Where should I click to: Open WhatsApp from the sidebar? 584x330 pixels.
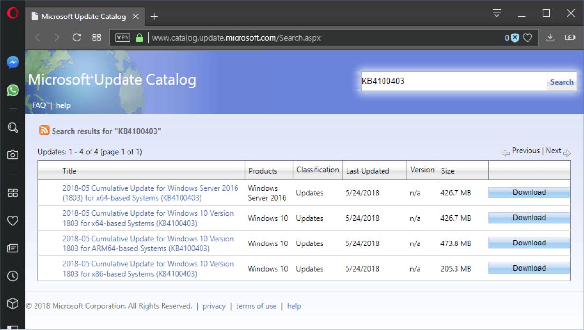13,90
